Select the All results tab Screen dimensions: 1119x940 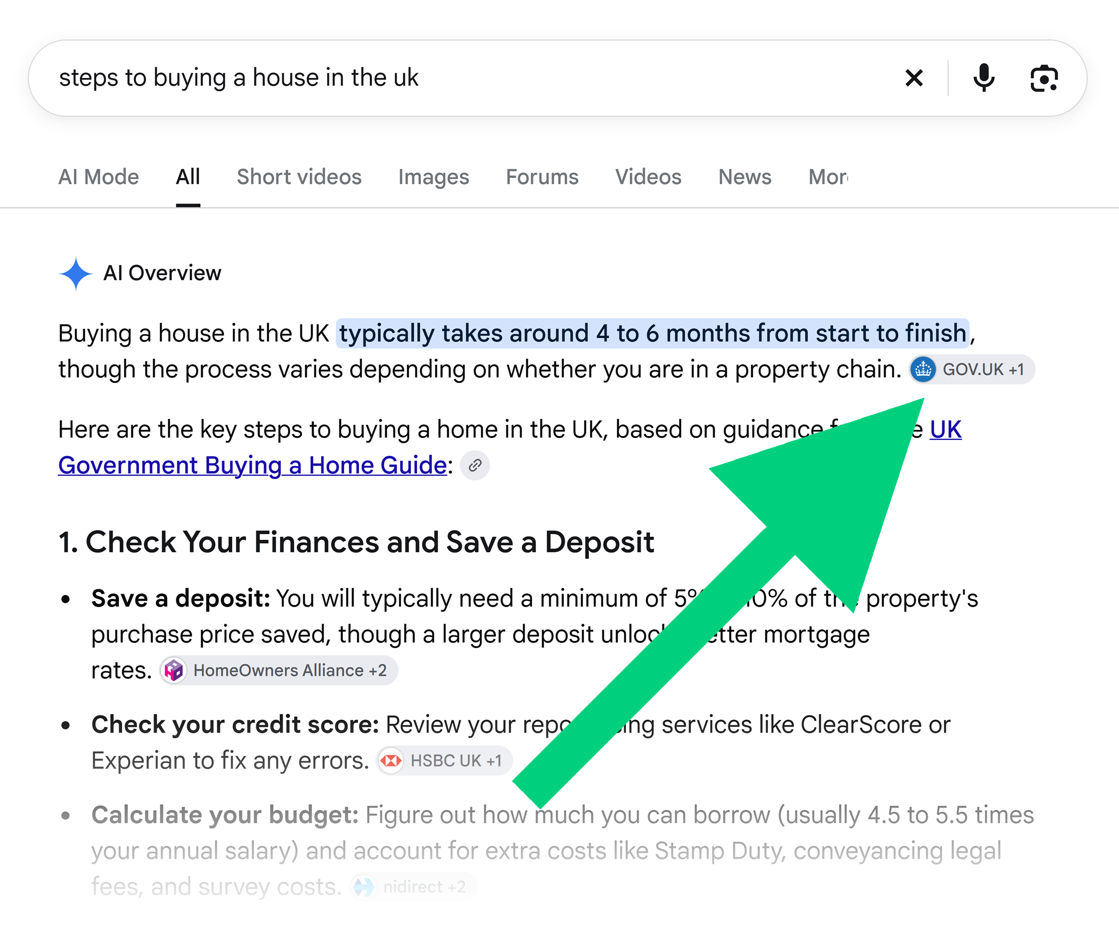coord(188,177)
